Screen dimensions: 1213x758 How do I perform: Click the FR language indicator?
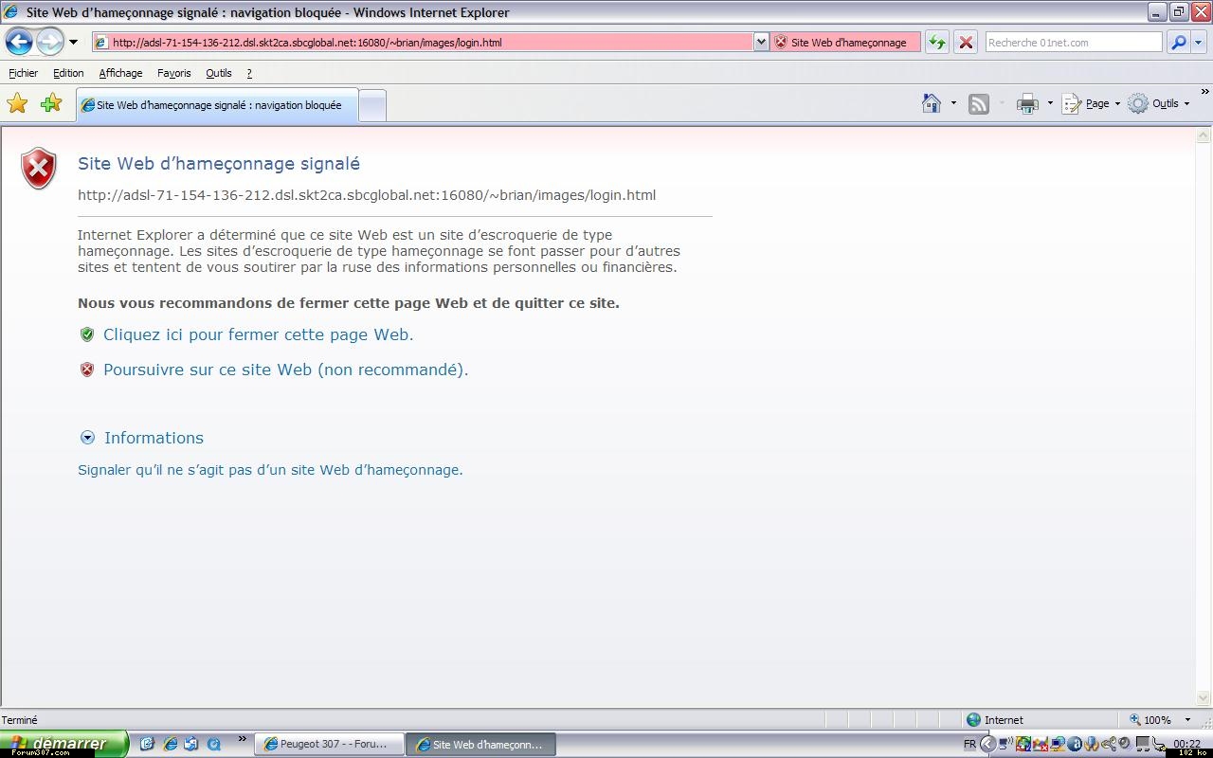(969, 745)
